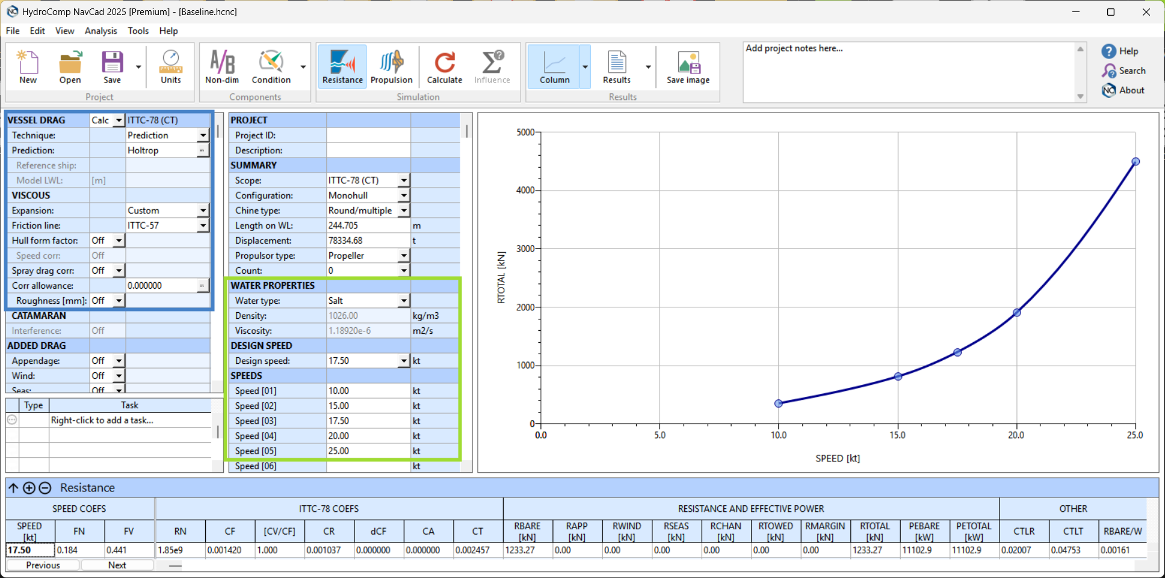Click the Next button
The height and width of the screenshot is (578, 1165).
(117, 565)
